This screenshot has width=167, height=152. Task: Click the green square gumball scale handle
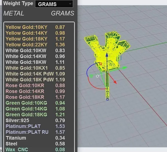tap(91, 76)
